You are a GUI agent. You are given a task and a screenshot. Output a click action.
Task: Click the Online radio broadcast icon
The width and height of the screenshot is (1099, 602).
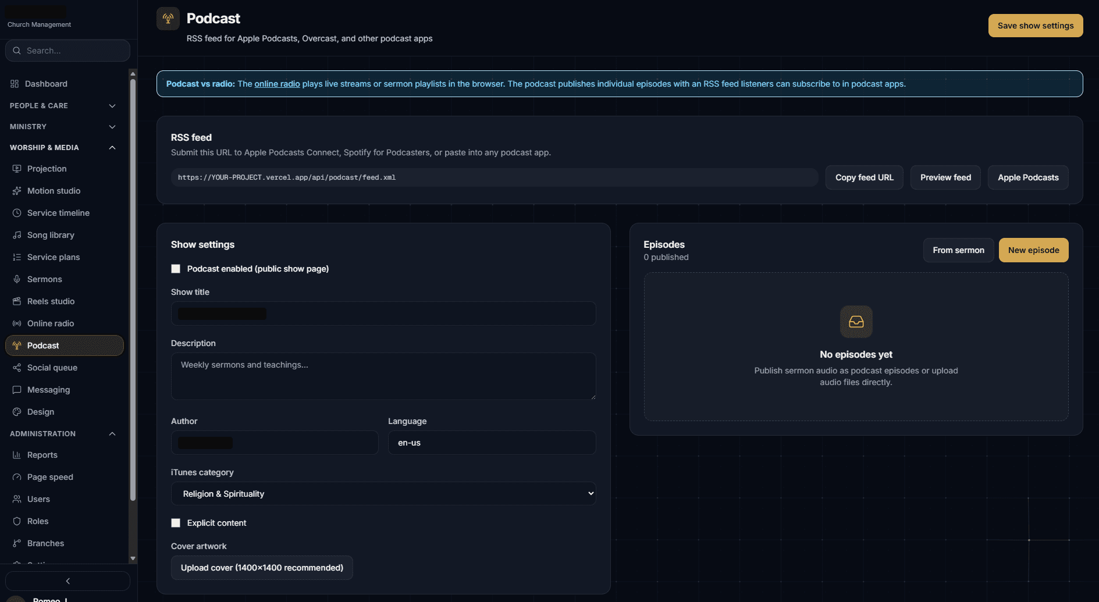click(x=17, y=323)
